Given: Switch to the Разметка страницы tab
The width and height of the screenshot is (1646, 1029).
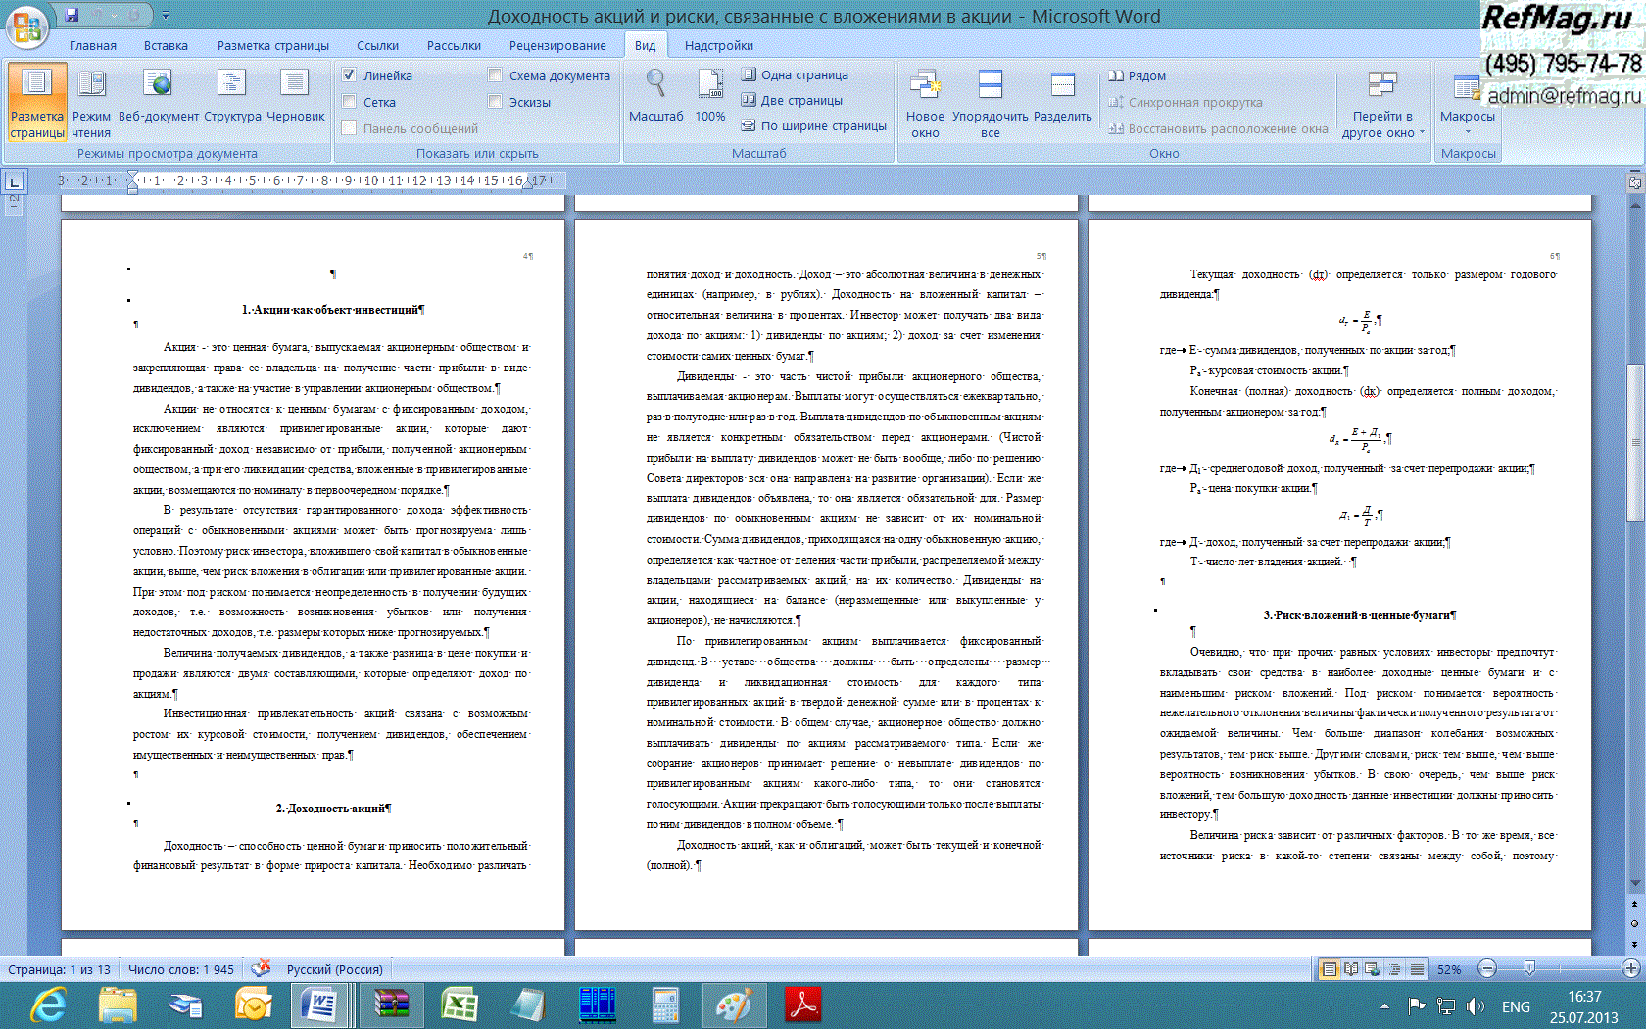Looking at the screenshot, I should 272,46.
